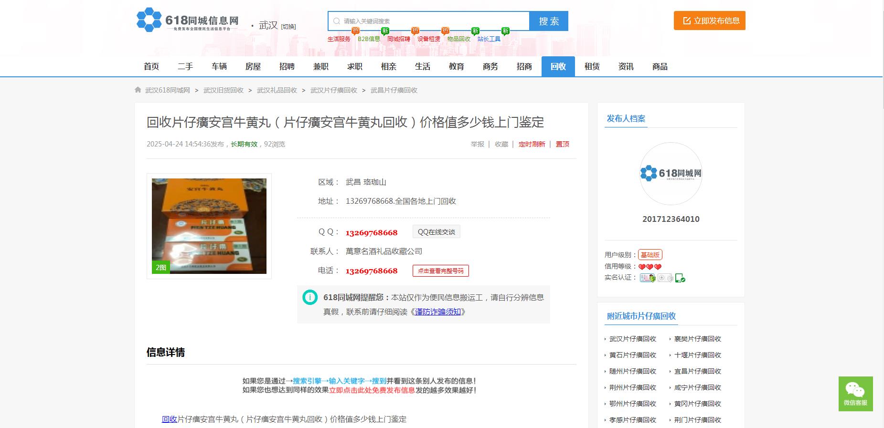
Task: Click the magnifier icon in the search box
Action: (x=336, y=21)
